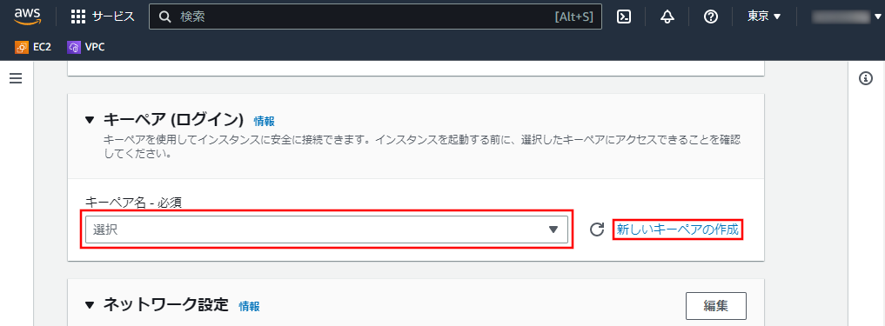
Task: Launch the CloudShell terminal icon
Action: tap(624, 17)
